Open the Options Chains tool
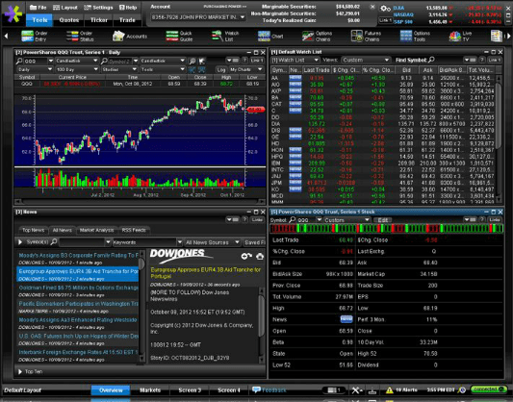The image size is (513, 402). pos(317,36)
